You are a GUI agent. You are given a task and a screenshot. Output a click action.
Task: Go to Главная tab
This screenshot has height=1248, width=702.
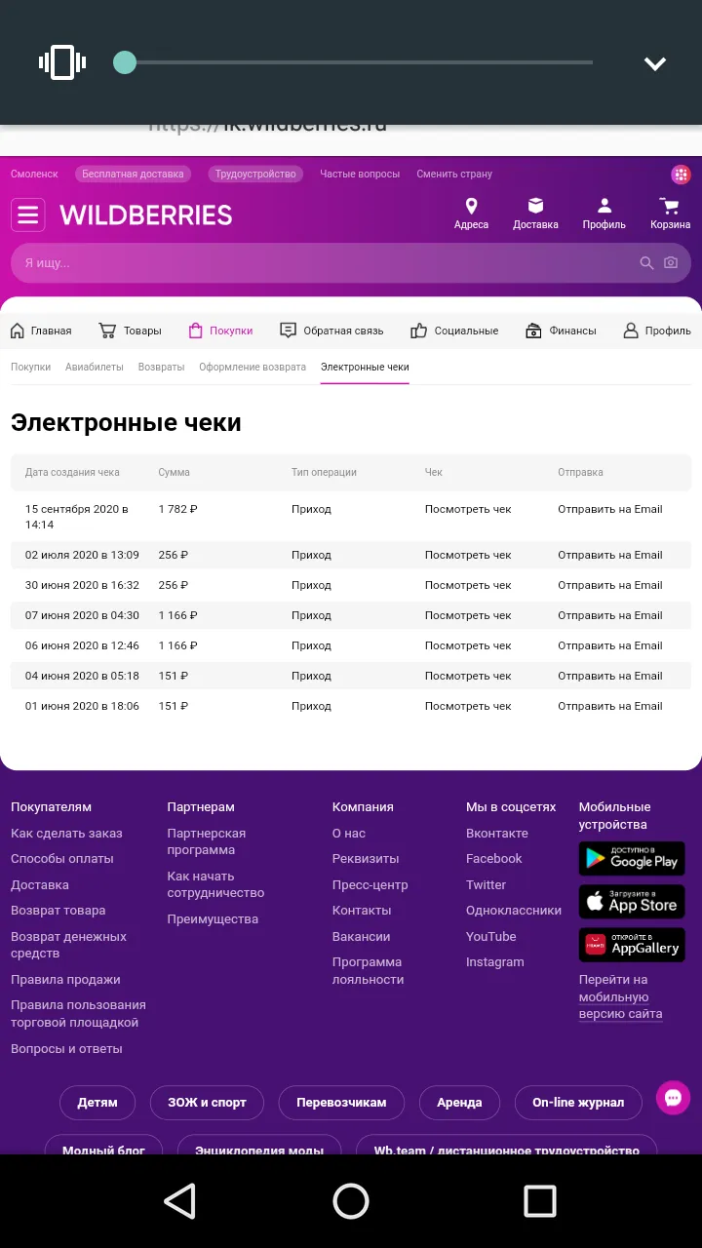point(41,331)
